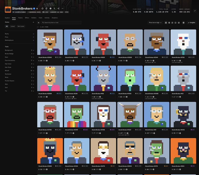The height and width of the screenshot is (175, 199).
Task: Select the fifth view layout icon
Action: (179, 23)
